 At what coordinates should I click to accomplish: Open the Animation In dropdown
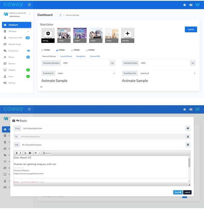tap(86, 73)
